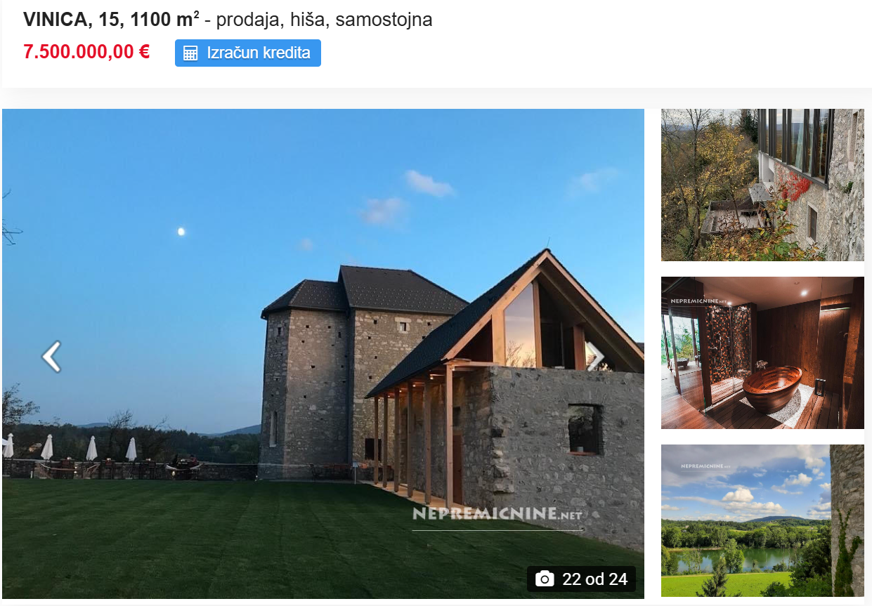Click the camera icon on photo counter
The height and width of the screenshot is (606, 872).
545,579
